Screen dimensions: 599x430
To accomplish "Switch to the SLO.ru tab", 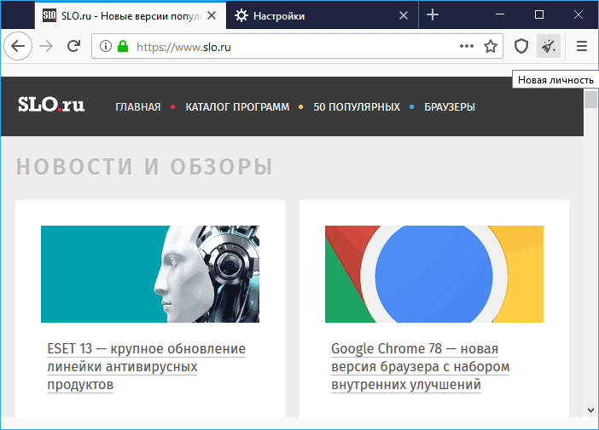I will (131, 15).
